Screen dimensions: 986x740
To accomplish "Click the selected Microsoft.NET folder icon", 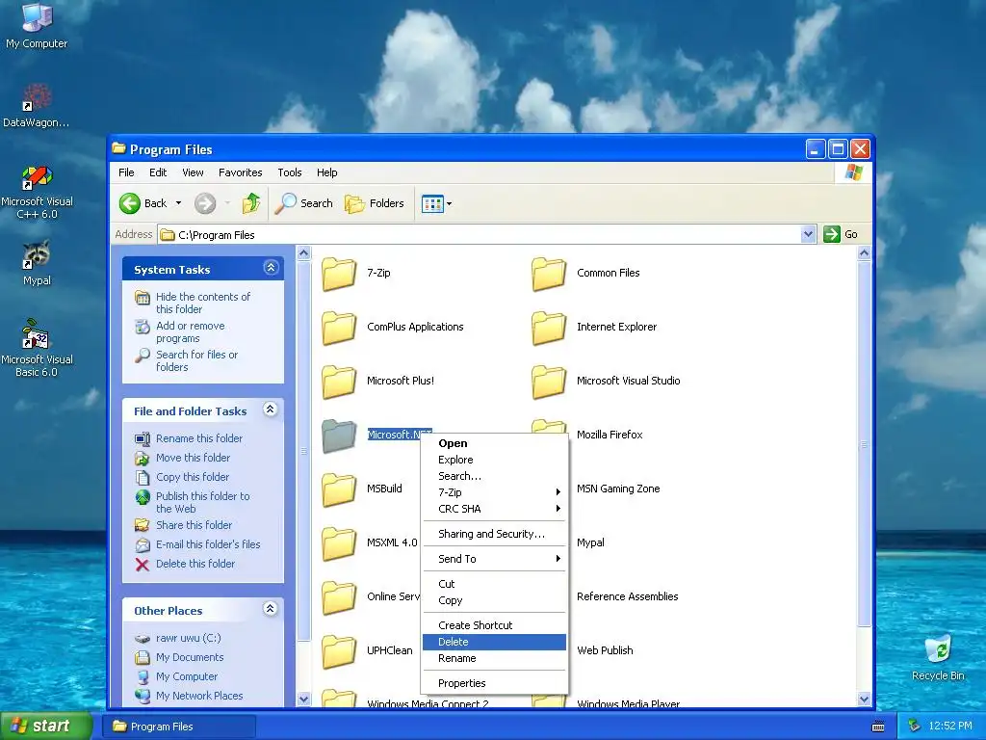I will click(x=339, y=436).
